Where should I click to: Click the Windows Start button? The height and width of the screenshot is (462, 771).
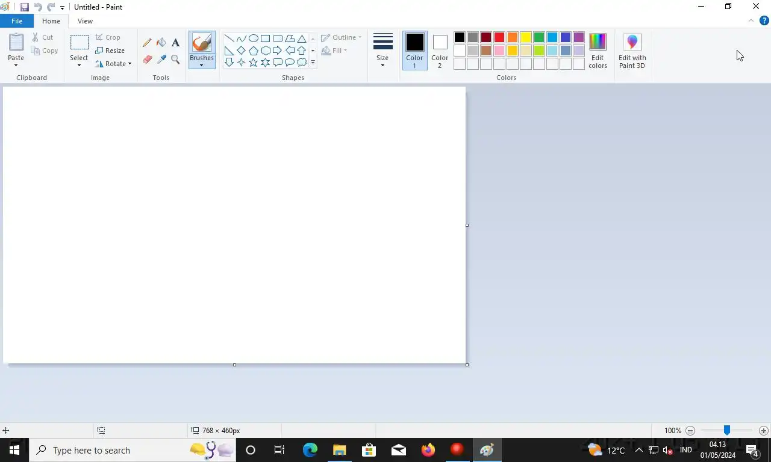tap(14, 450)
